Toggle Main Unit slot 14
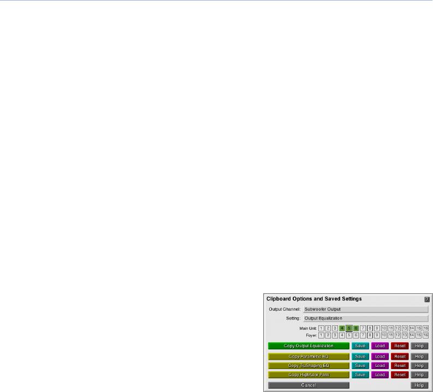433x392 pixels. point(412,328)
